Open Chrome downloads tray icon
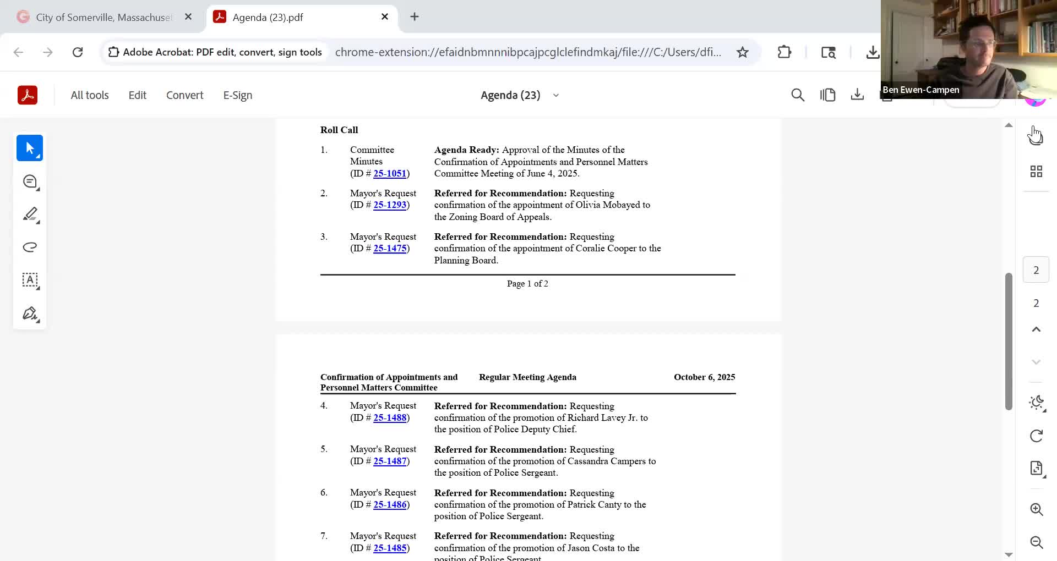Screen dimensions: 1057x561 873,52
